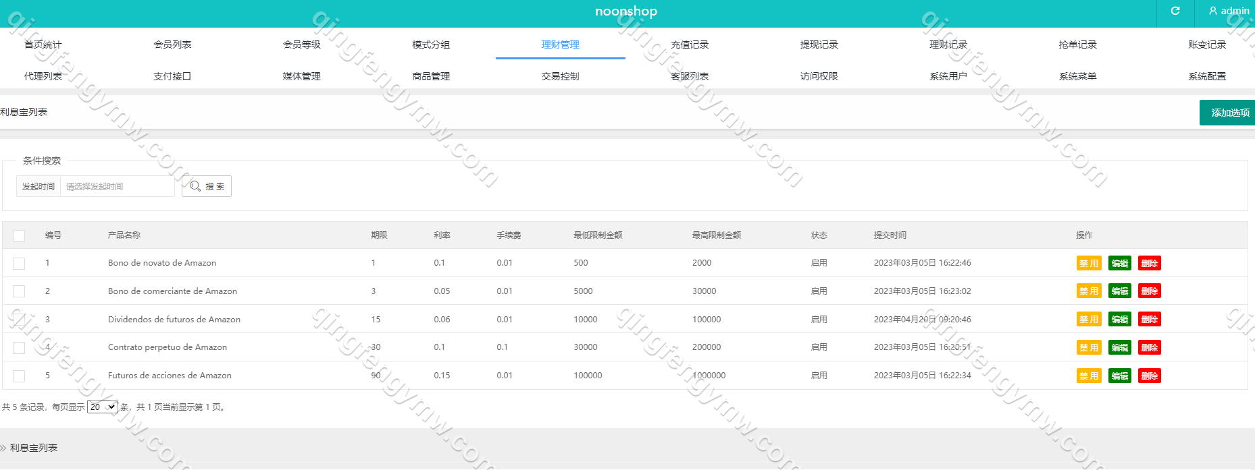Screen dimensions: 1255x470
Task: Open the 交易控制 menu
Action: (x=561, y=76)
